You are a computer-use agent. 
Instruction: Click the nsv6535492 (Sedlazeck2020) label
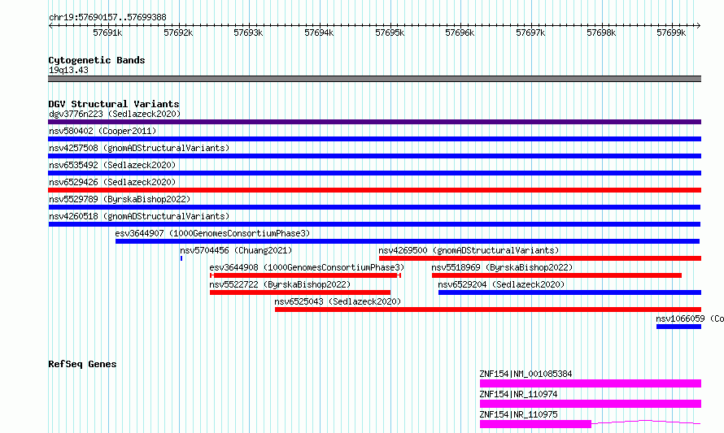pyautogui.click(x=112, y=165)
